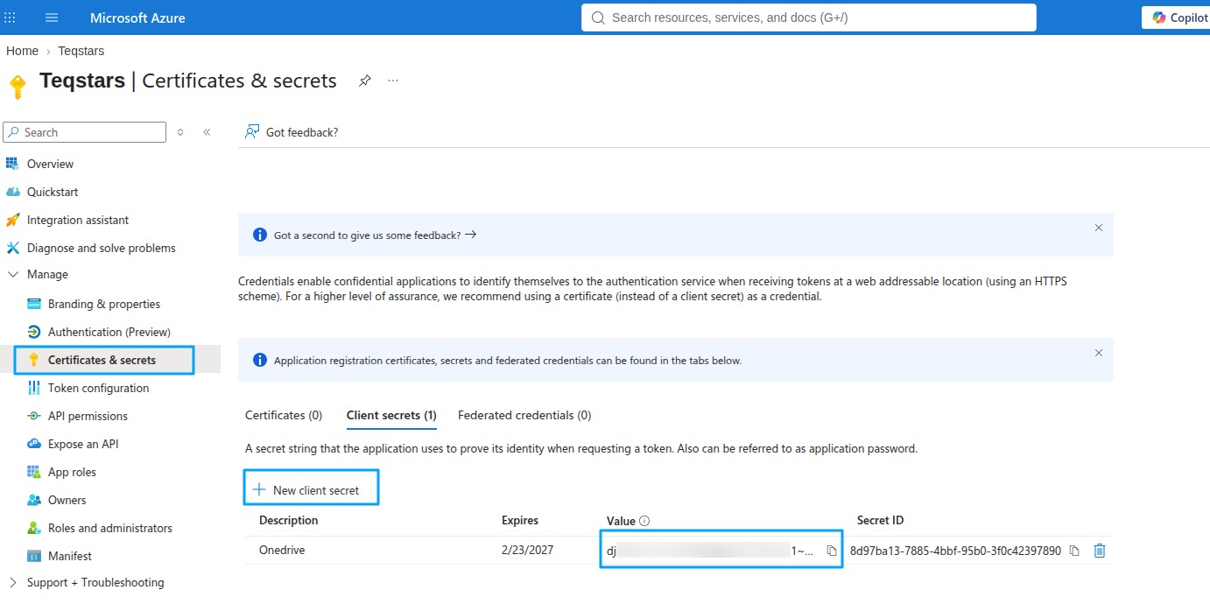The width and height of the screenshot is (1210, 604).
Task: Click the Overview grid icon
Action: click(x=12, y=164)
